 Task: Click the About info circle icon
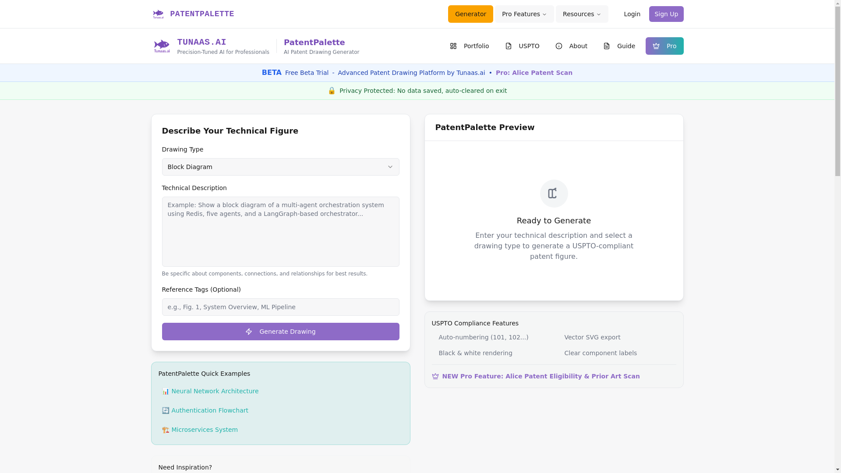tap(559, 46)
